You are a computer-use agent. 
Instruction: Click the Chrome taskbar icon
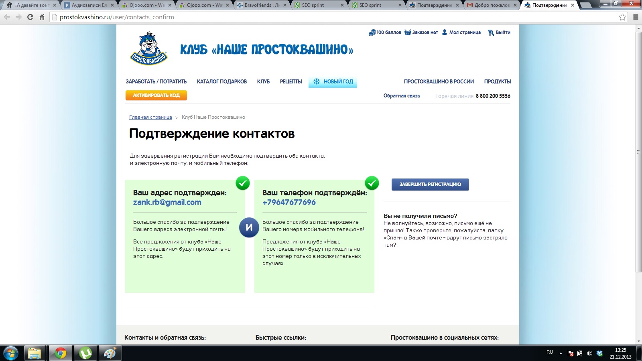[61, 353]
